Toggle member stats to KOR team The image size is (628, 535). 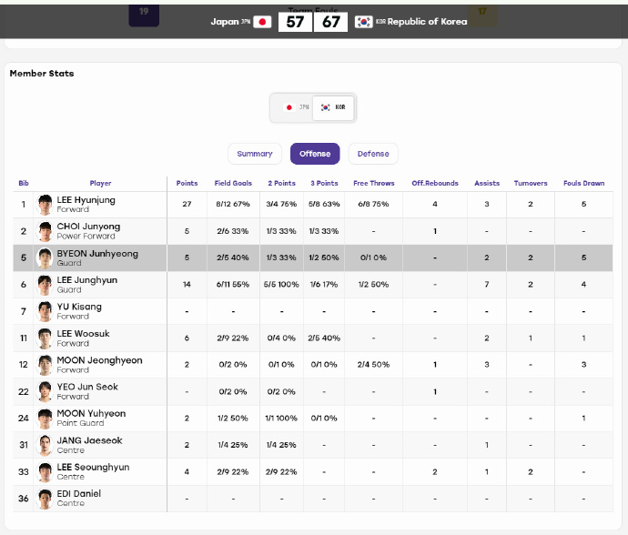pyautogui.click(x=333, y=107)
